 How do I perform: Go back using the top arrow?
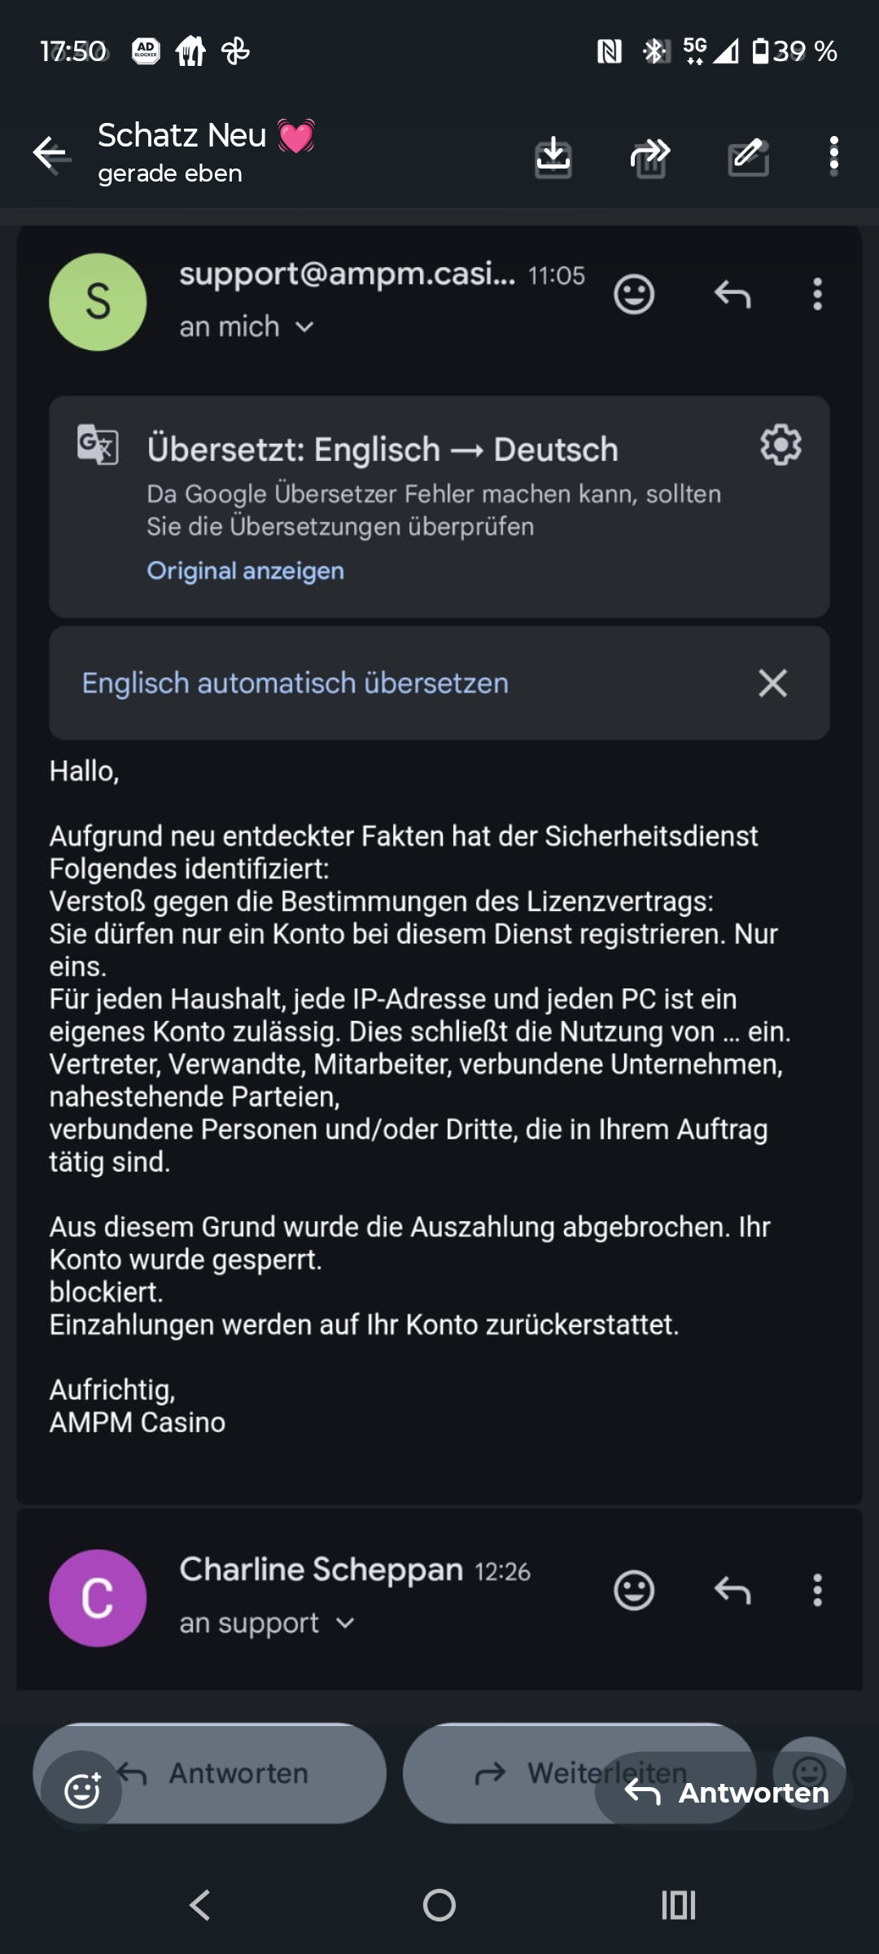point(50,153)
